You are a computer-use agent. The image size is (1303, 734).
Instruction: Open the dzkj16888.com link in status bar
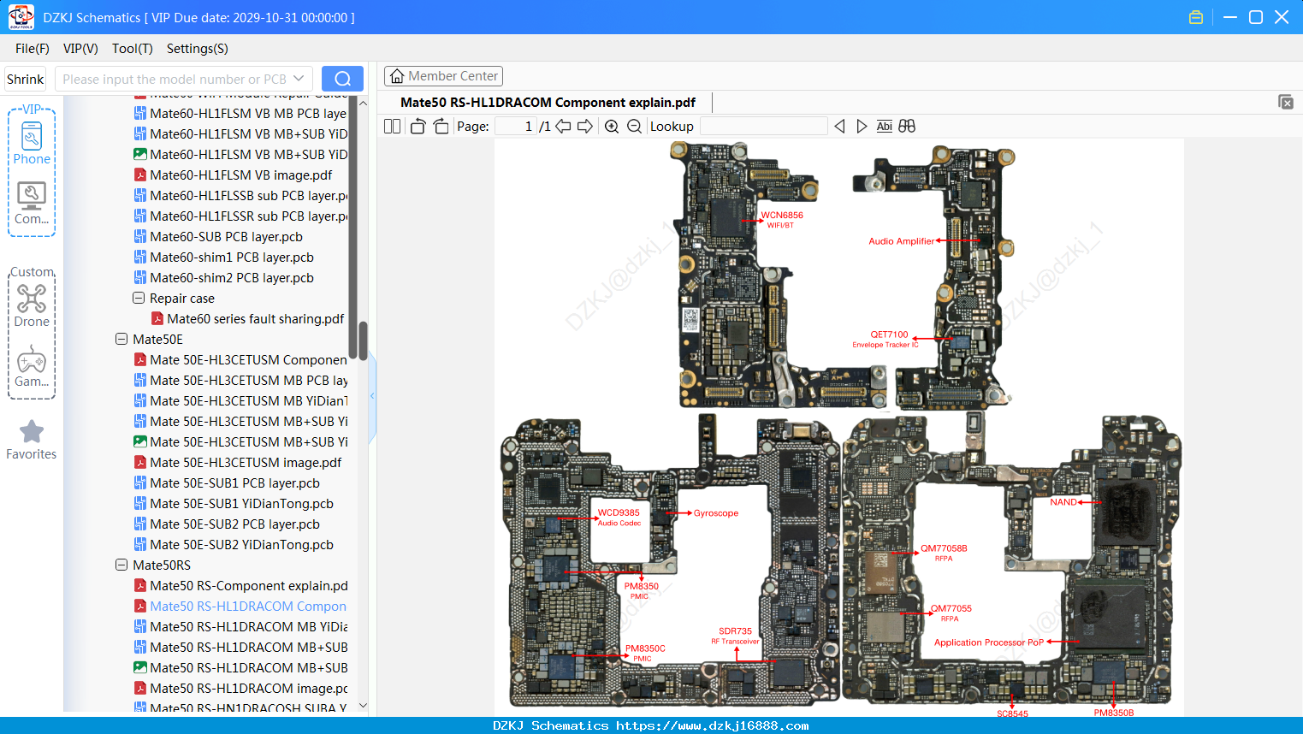[x=713, y=725]
